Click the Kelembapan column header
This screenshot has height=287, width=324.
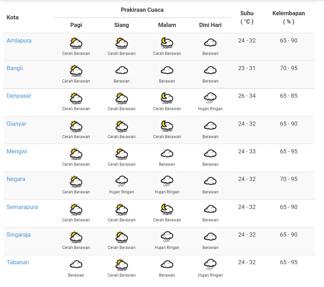pyautogui.click(x=288, y=17)
